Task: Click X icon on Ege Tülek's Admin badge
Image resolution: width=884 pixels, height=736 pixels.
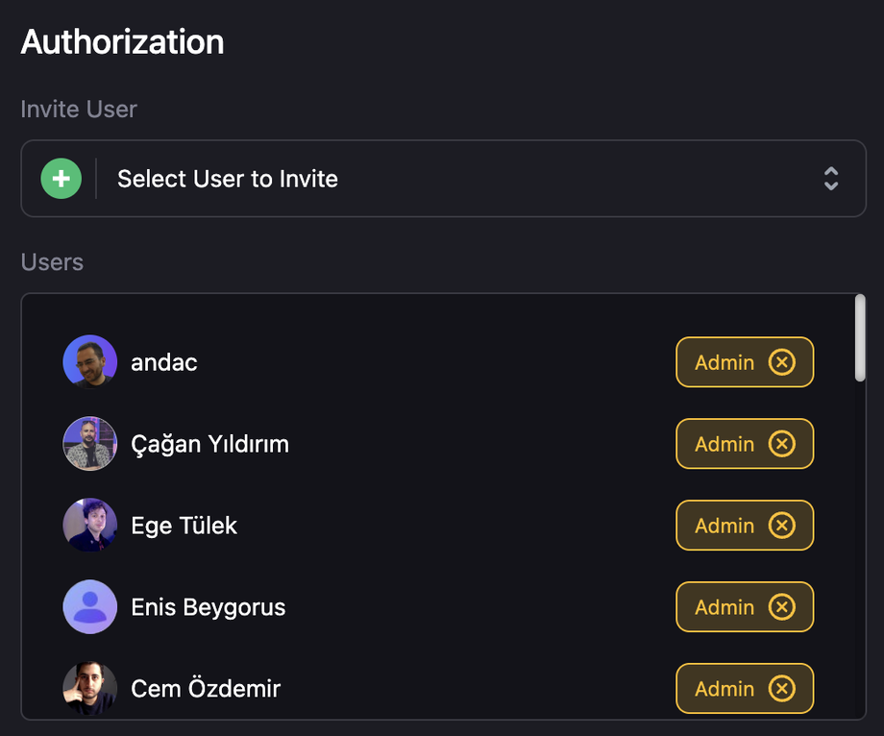Action: [782, 526]
